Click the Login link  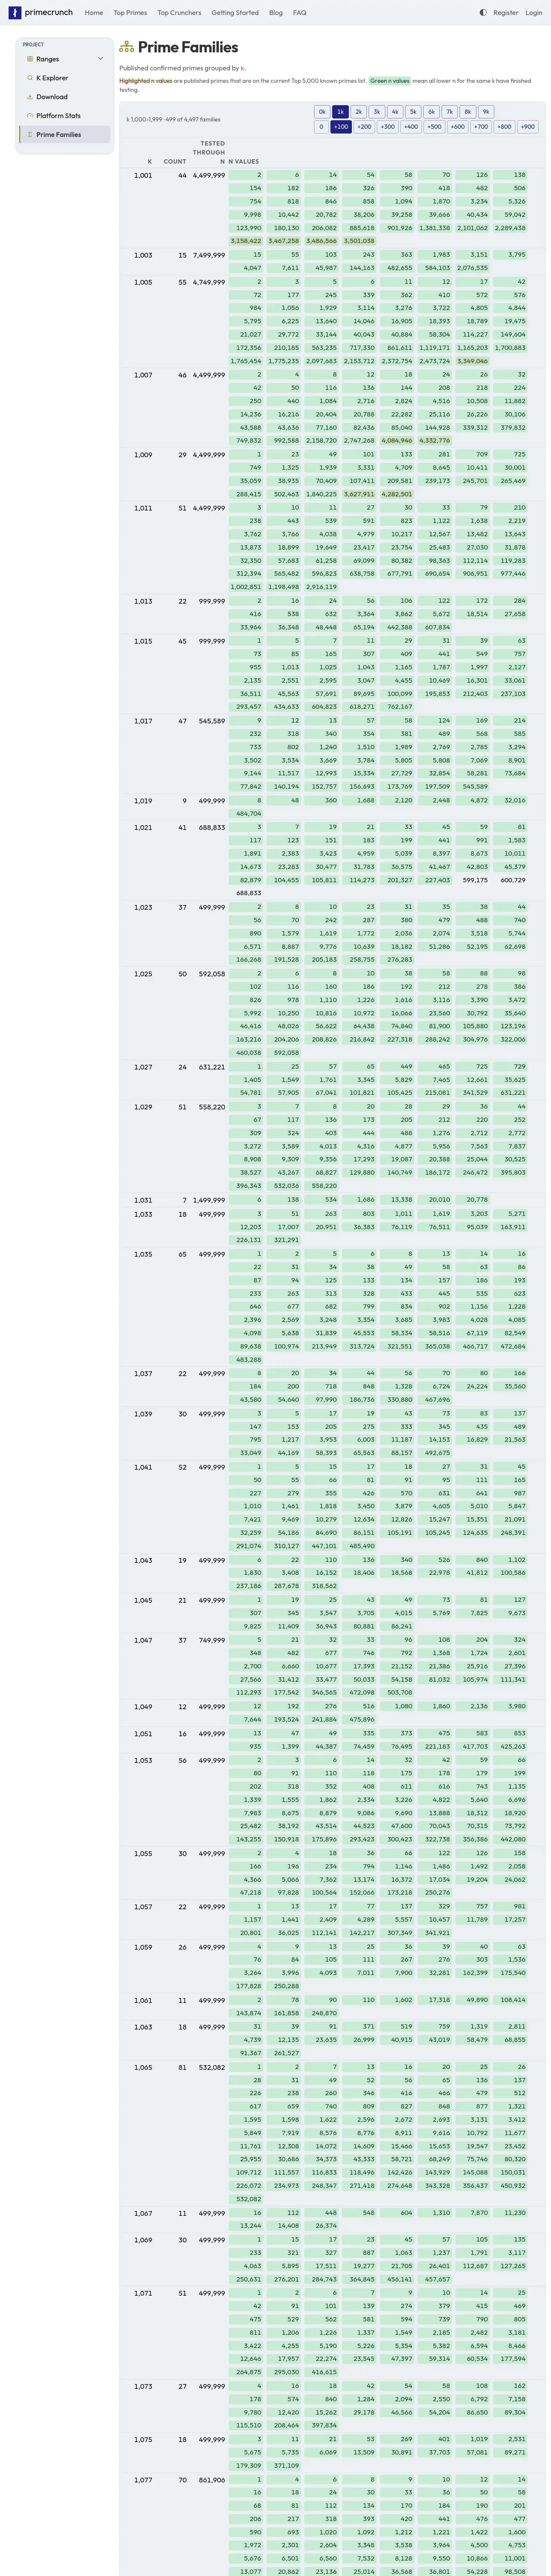pos(534,13)
